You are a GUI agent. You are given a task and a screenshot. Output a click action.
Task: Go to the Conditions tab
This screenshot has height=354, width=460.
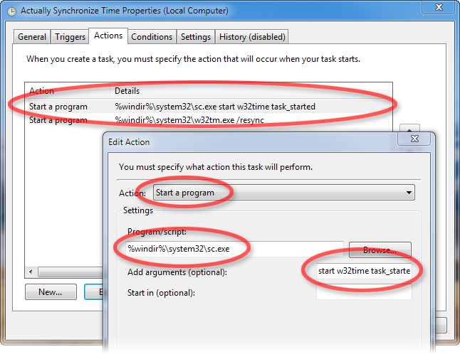(x=152, y=37)
